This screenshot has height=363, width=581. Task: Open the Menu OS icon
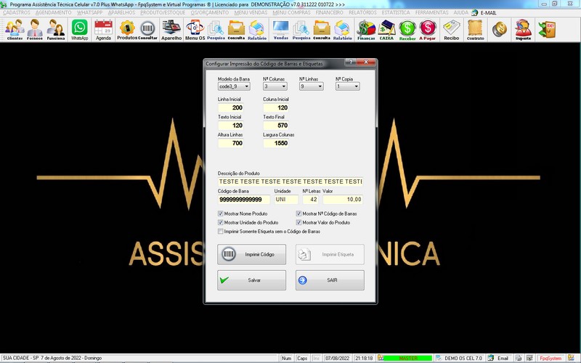click(195, 30)
